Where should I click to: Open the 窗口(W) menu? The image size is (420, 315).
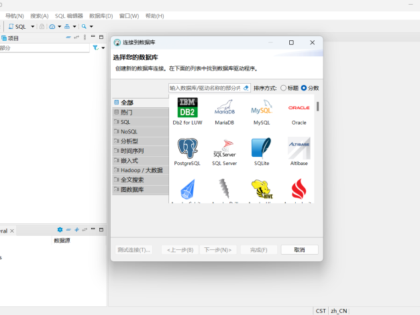[129, 16]
